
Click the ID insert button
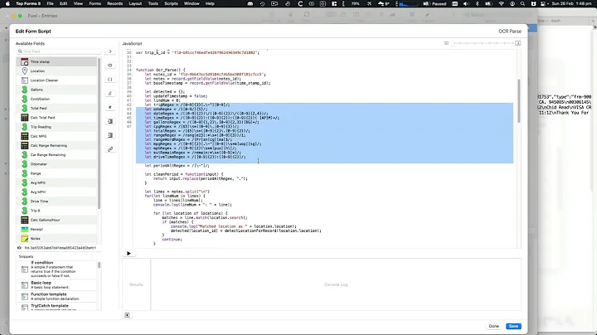coord(110,66)
